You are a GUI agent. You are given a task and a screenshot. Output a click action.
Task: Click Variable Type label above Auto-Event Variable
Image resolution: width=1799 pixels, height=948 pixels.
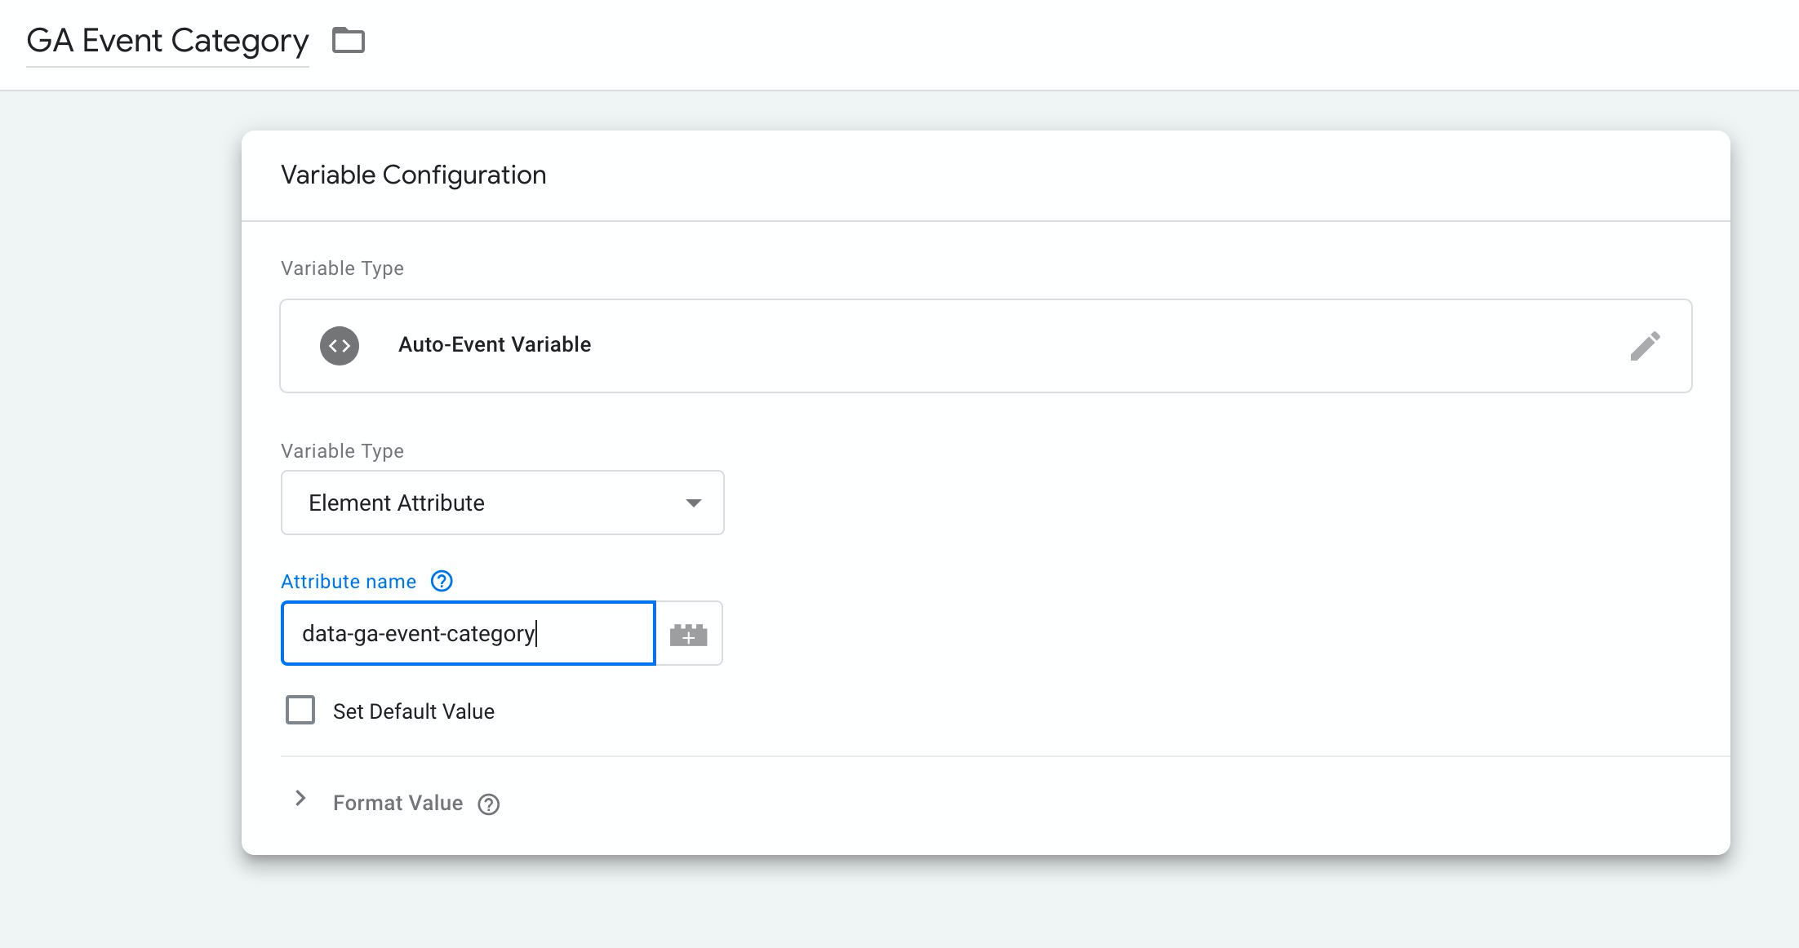[342, 268]
